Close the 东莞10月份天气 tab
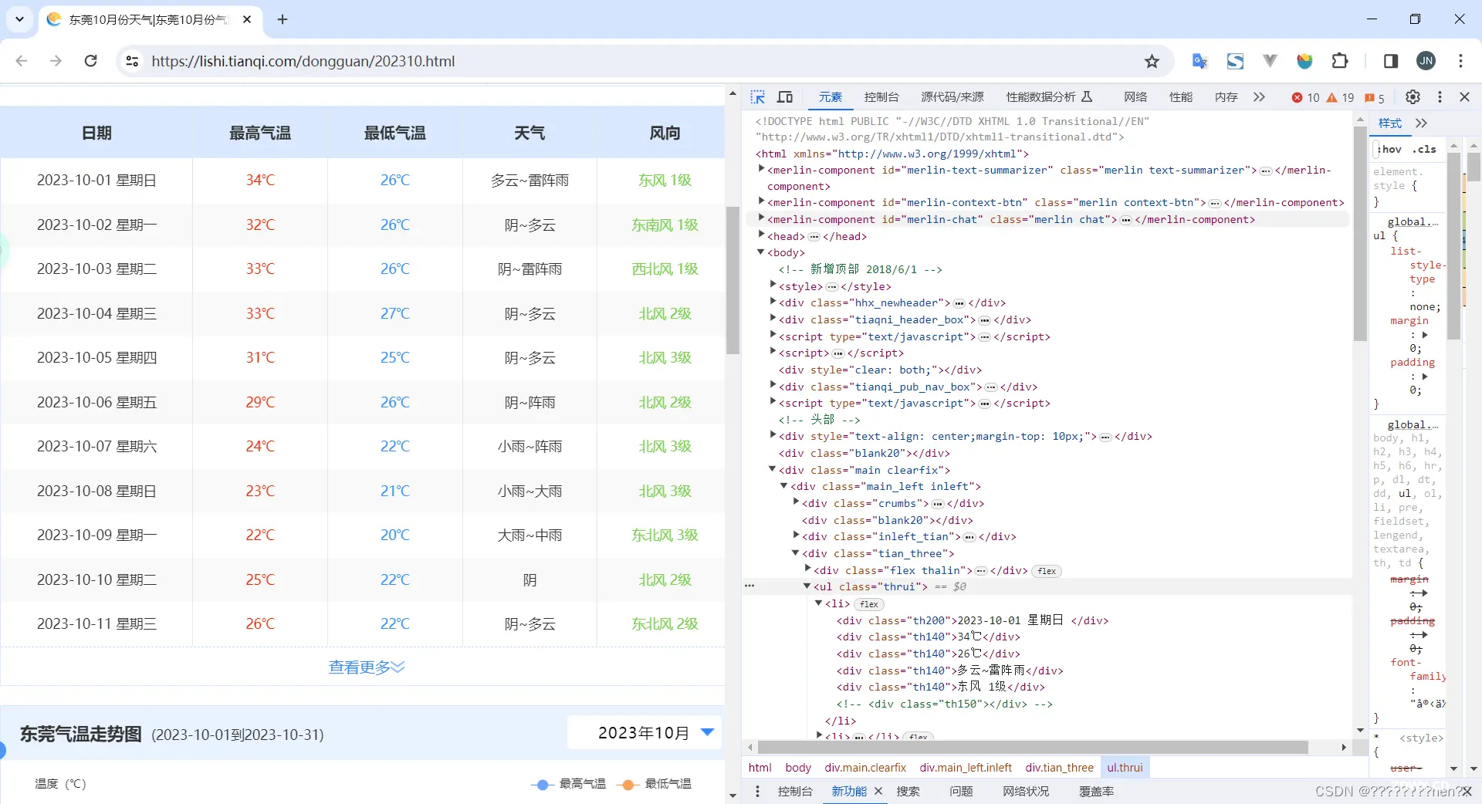This screenshot has width=1482, height=804. point(247,19)
